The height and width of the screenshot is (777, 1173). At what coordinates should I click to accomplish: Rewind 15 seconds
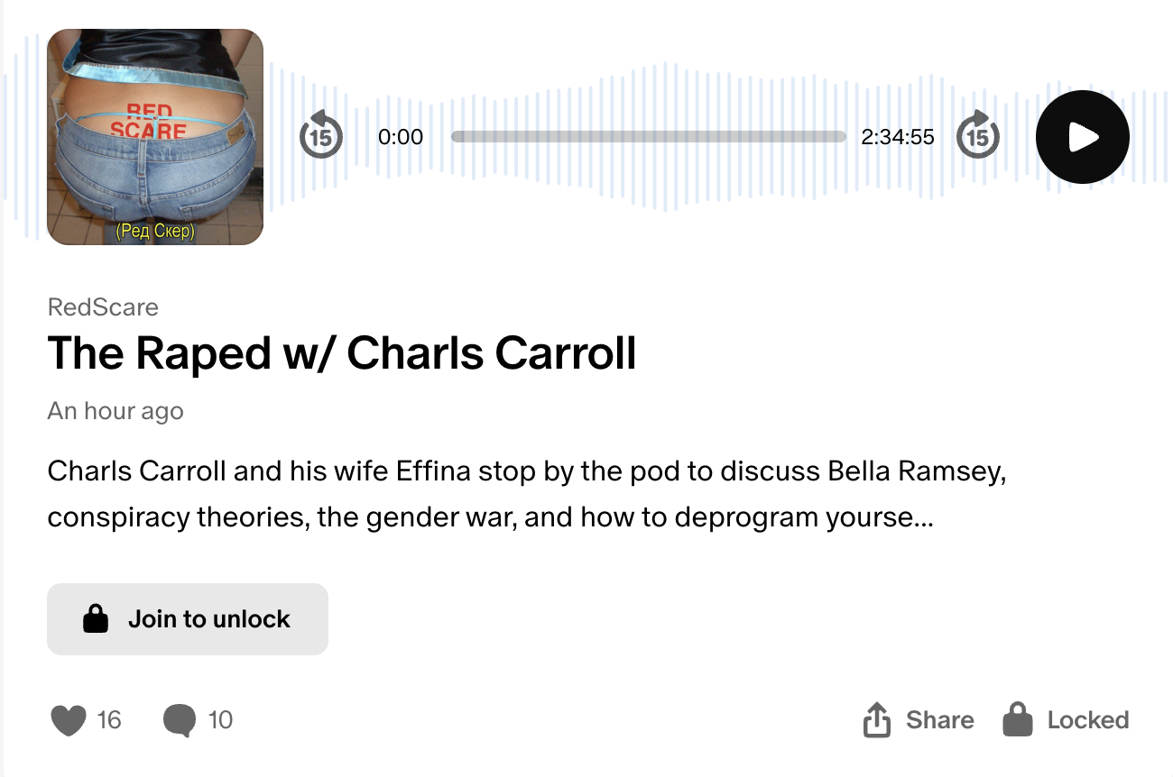pyautogui.click(x=320, y=135)
